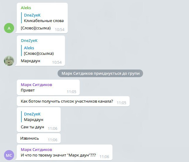
Task: Click DneZyeK's 'Маркдаун' message text
Action: pyautogui.click(x=31, y=61)
